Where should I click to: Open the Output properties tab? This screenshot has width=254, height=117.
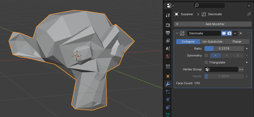[x=168, y=33]
